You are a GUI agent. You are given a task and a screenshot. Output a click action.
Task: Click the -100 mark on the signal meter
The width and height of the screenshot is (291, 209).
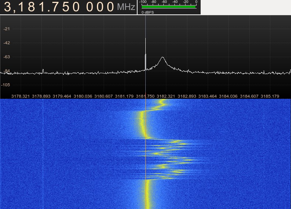pos(143,2)
